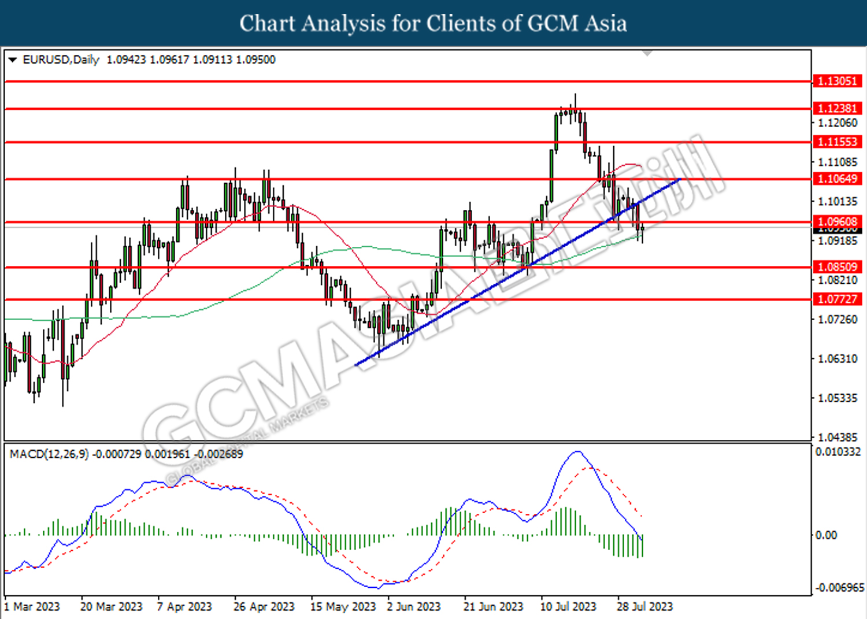
Task: Click the 1.09185 axis price value
Action: pos(838,240)
